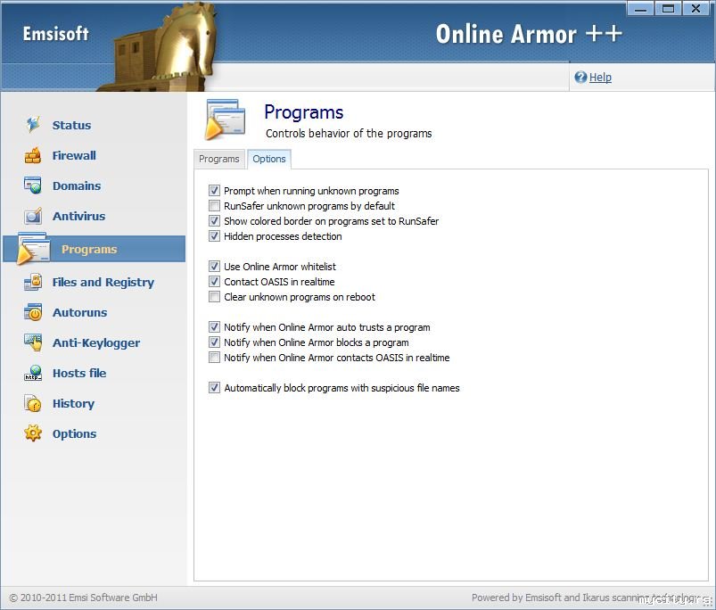Click the Antivirus icon in sidebar
This screenshot has height=610, width=716.
(x=33, y=216)
